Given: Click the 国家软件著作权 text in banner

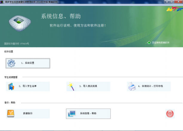Looking at the screenshot, I should point(16,44).
